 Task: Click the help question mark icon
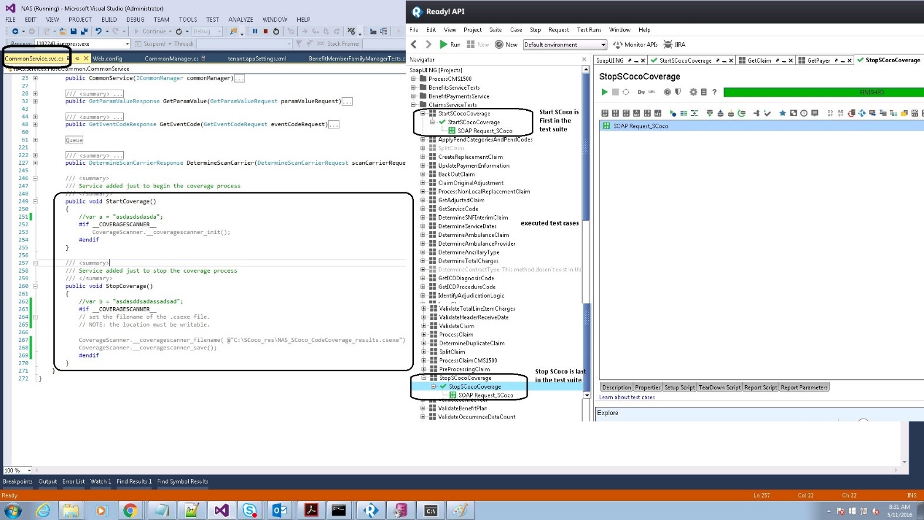[x=714, y=92]
